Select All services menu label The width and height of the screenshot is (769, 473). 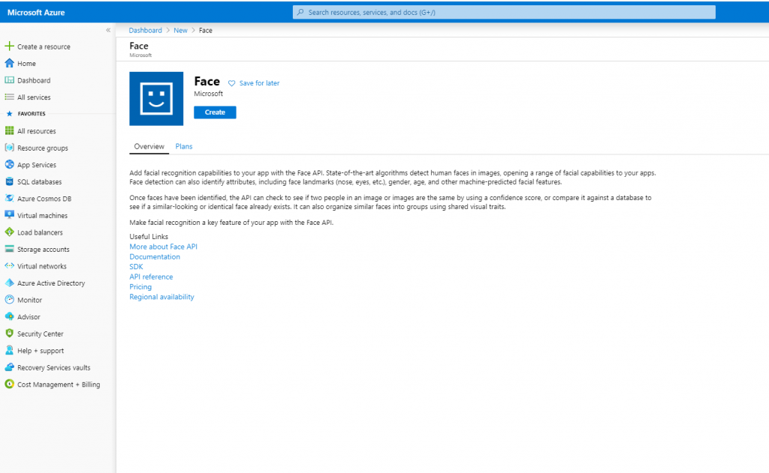tap(34, 97)
